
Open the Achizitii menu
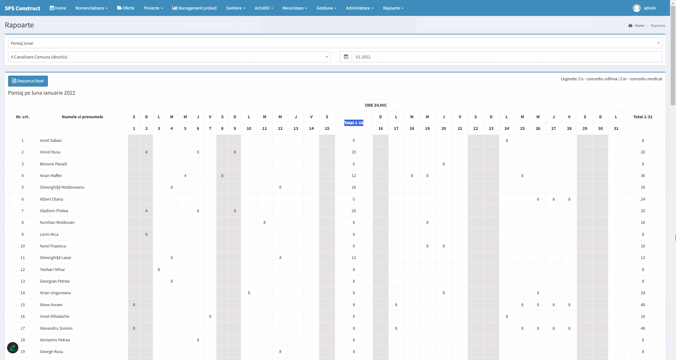264,8
